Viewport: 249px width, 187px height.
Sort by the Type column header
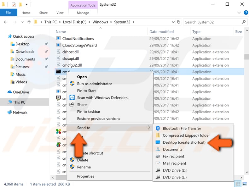click(196, 32)
